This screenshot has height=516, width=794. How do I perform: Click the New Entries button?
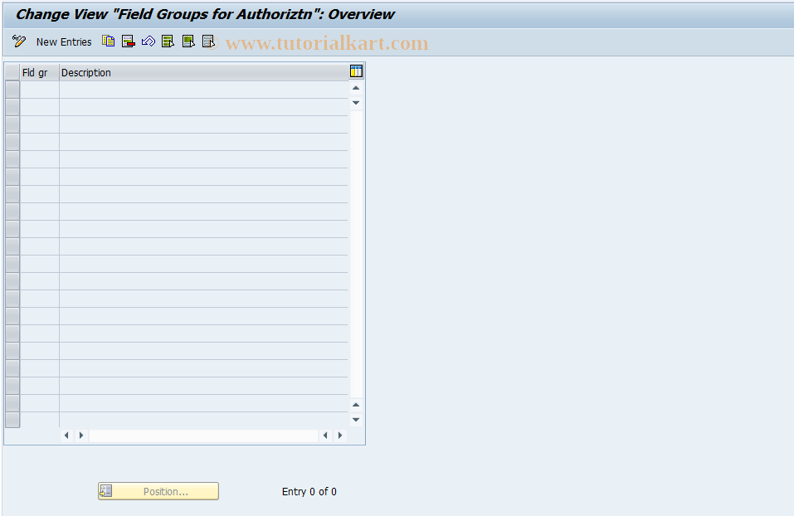pos(64,42)
